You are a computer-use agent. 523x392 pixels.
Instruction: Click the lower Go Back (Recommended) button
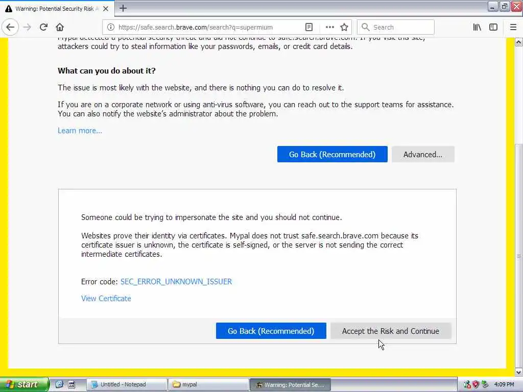(x=271, y=331)
